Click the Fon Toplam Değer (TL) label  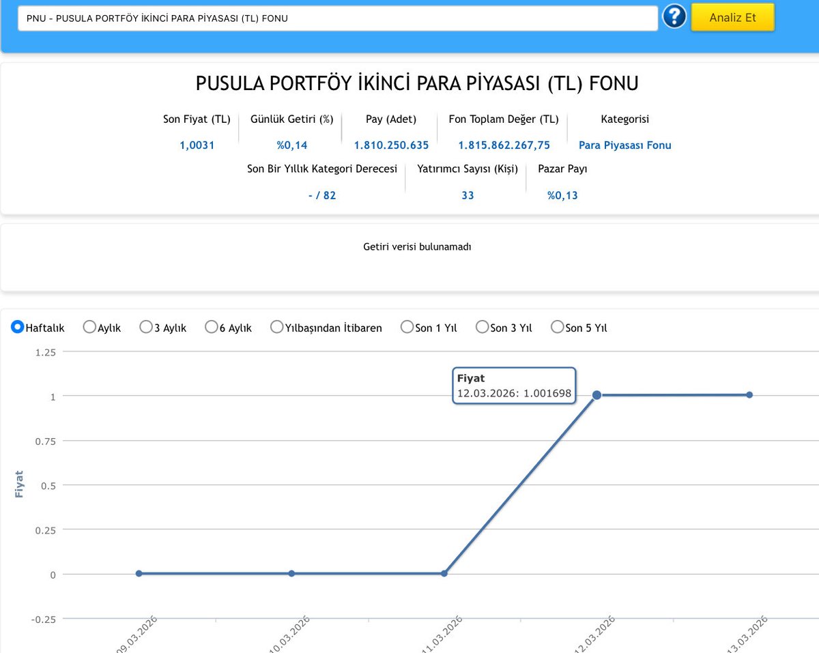tap(504, 119)
